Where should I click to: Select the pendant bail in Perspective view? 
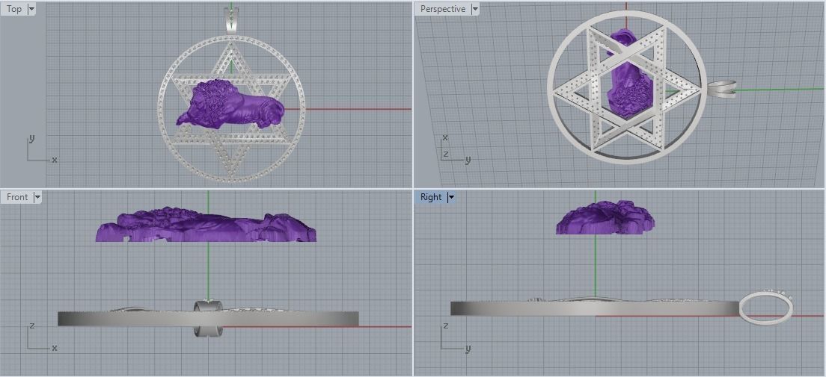[x=722, y=88]
